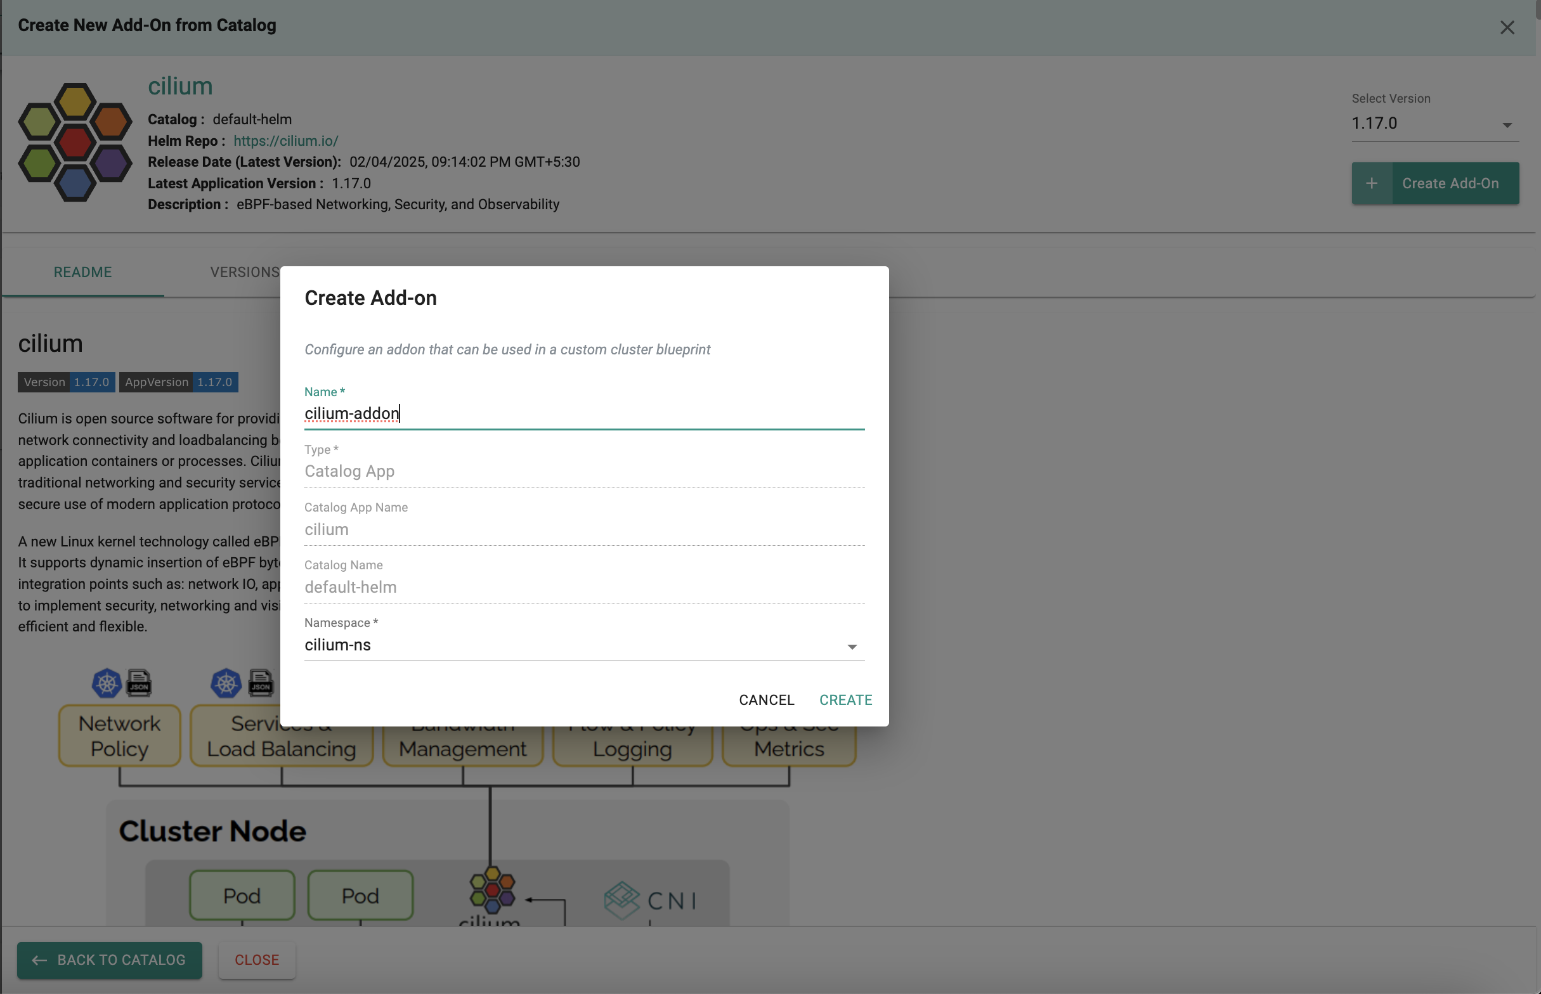The width and height of the screenshot is (1541, 994).
Task: Click BACK TO CATALOG button
Action: [109, 960]
